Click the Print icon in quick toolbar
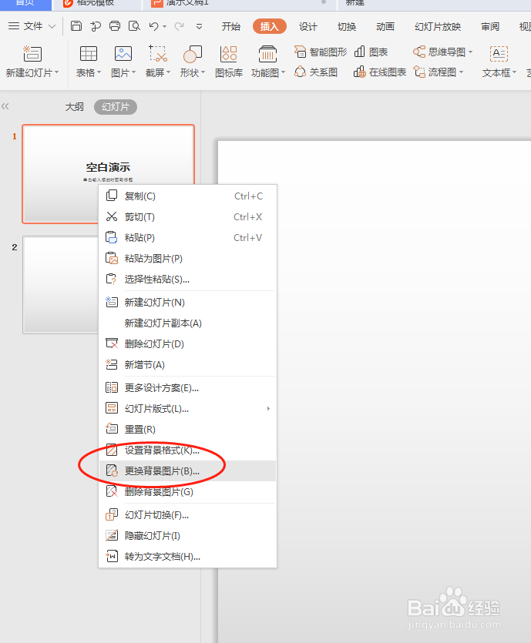Image resolution: width=531 pixels, height=643 pixels. (115, 26)
